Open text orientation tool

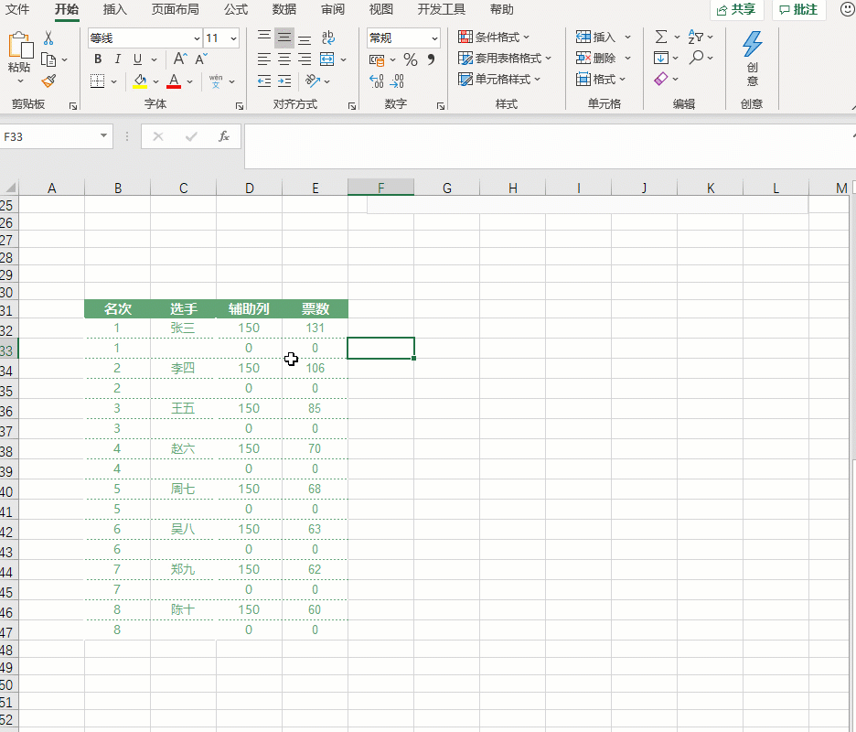click(312, 81)
